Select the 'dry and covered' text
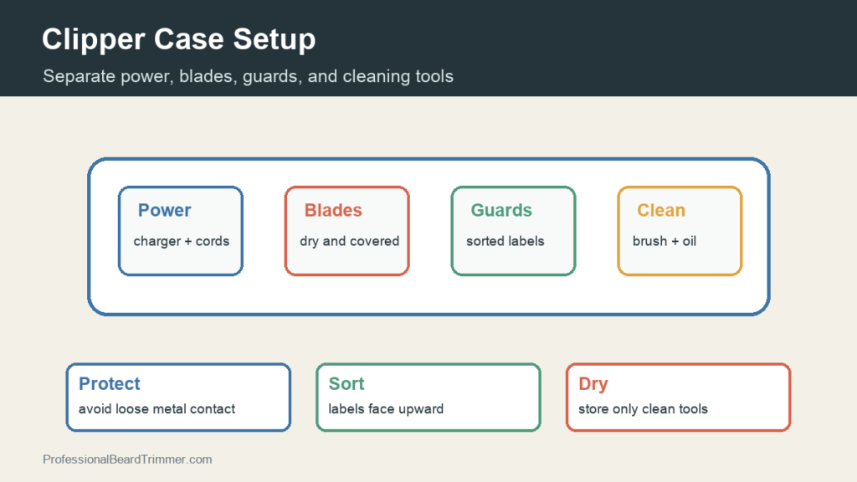The height and width of the screenshot is (482, 857). coord(349,241)
